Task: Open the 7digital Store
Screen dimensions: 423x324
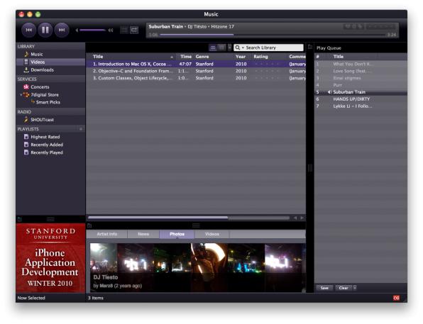Action: (45, 94)
